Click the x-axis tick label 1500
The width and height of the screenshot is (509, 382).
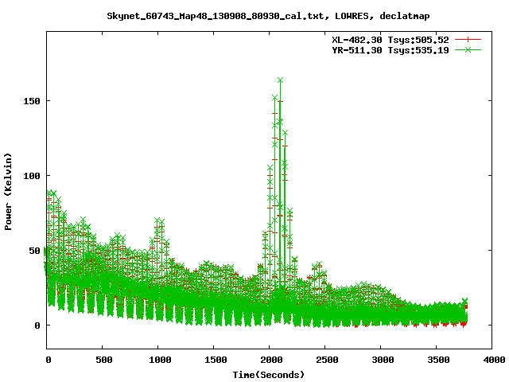(x=216, y=360)
